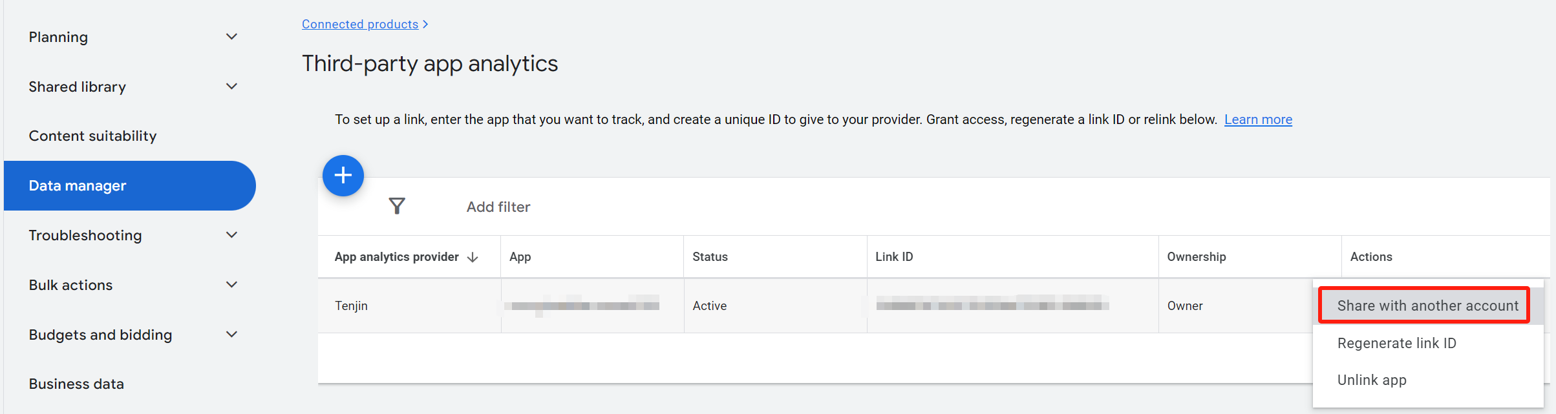Click Unlink app option
The width and height of the screenshot is (1556, 414).
[x=1372, y=380]
